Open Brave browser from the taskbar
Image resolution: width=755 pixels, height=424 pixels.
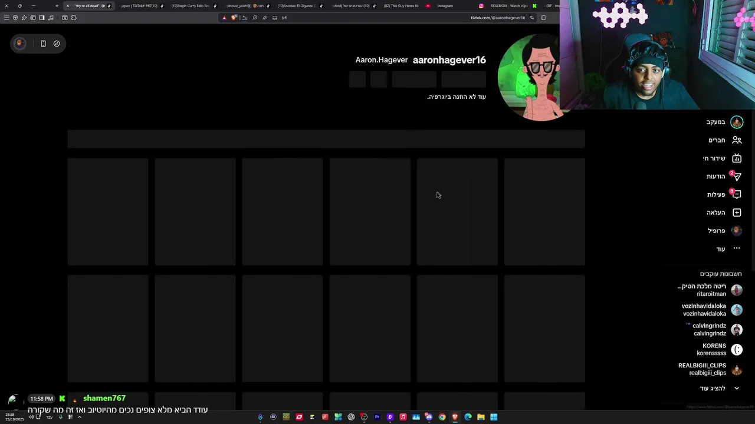(455, 417)
